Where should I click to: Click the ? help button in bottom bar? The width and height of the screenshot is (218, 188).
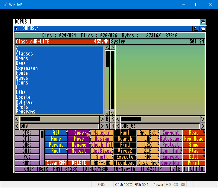(174, 169)
